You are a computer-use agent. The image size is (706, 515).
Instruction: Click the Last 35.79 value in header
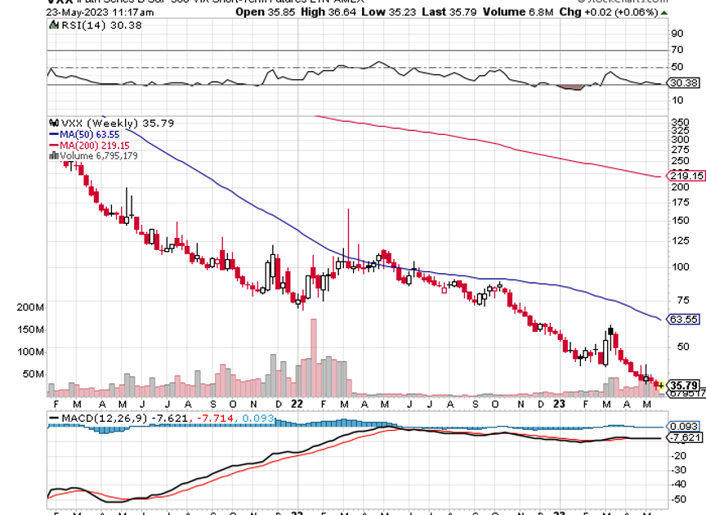(x=449, y=12)
